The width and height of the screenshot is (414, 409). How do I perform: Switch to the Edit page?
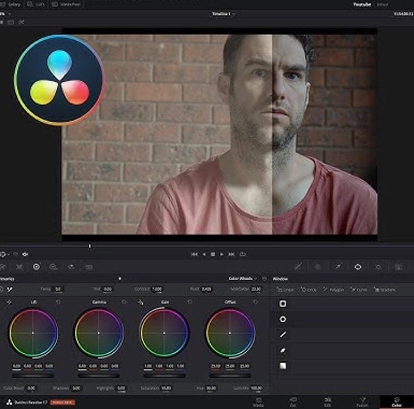(x=328, y=402)
